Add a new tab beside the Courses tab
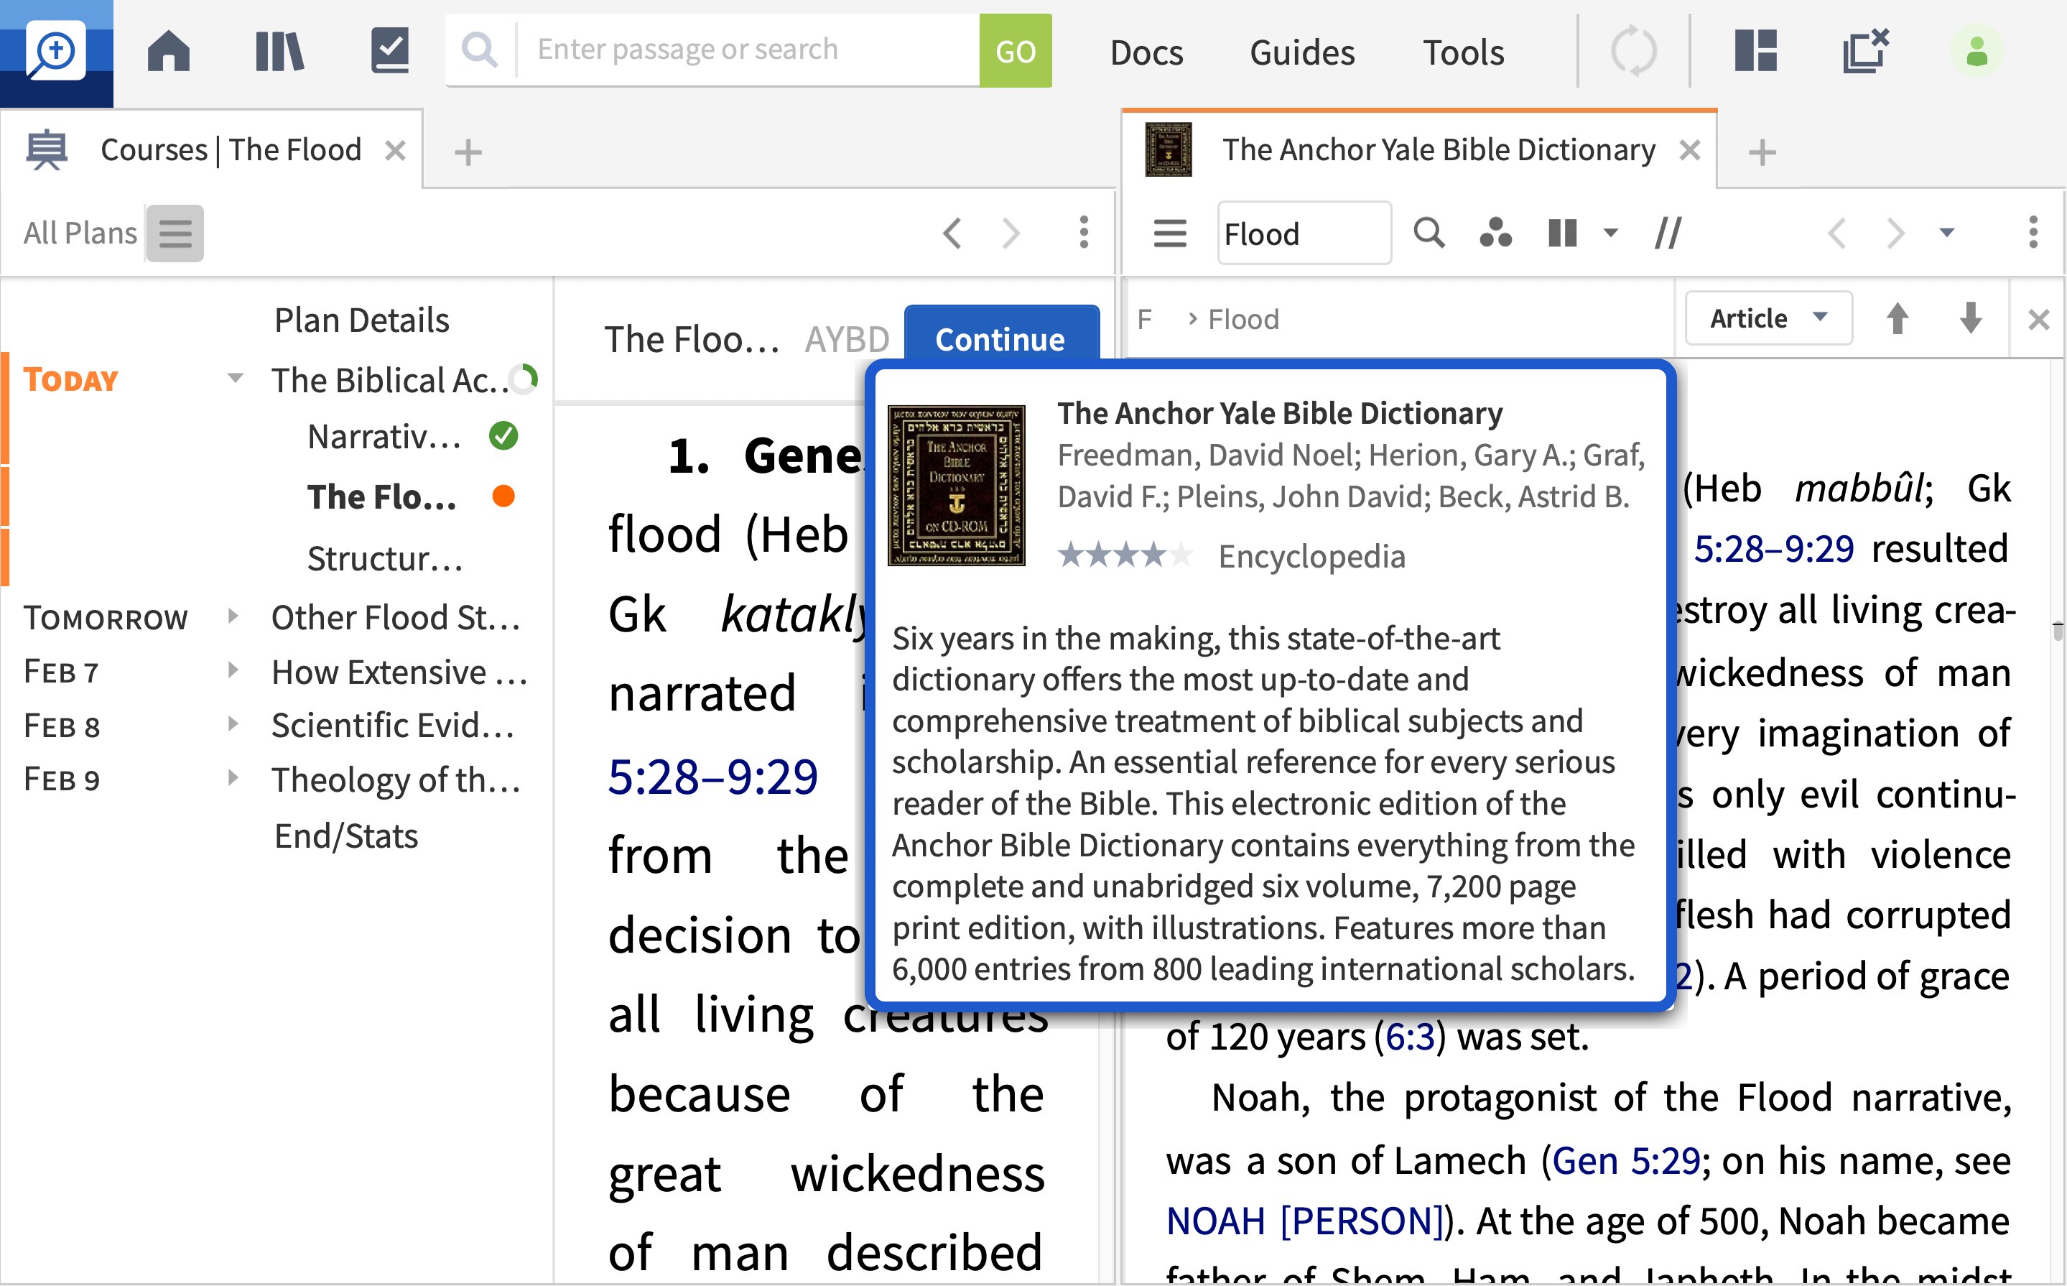This screenshot has width=2067, height=1286. click(468, 153)
